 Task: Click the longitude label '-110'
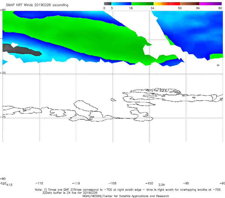click(x=76, y=183)
